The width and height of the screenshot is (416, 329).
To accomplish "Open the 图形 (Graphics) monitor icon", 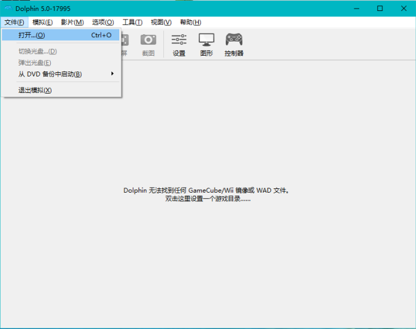I will pyautogui.click(x=206, y=45).
